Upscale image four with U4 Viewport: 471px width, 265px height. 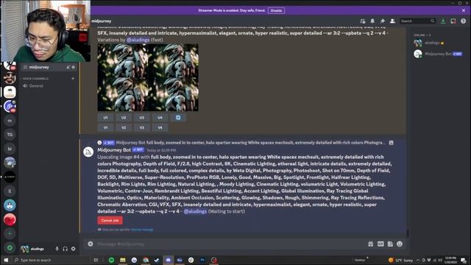pos(160,118)
